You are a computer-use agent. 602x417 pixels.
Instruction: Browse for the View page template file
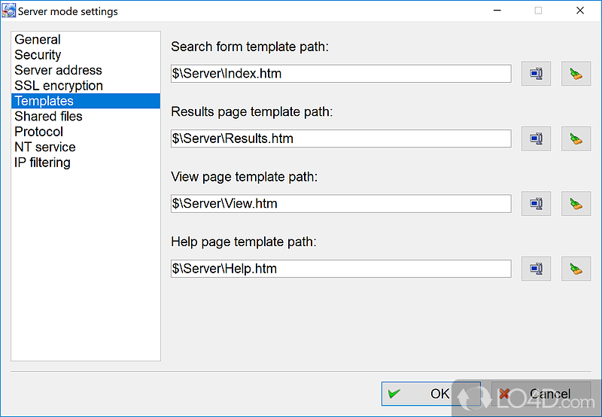(536, 203)
